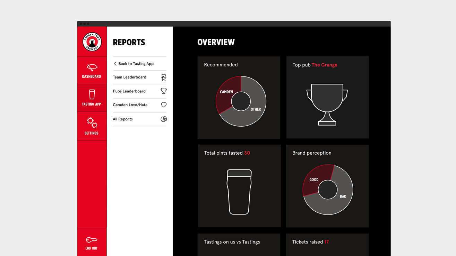Click the pint glass in Total pints card

[239, 192]
